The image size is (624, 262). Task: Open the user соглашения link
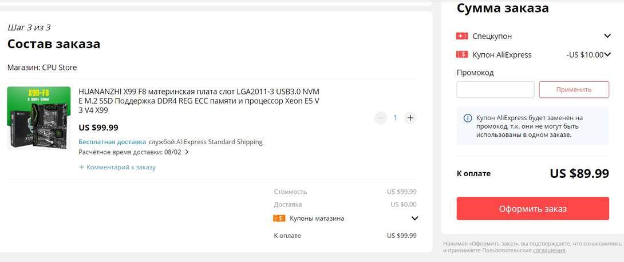(548, 251)
